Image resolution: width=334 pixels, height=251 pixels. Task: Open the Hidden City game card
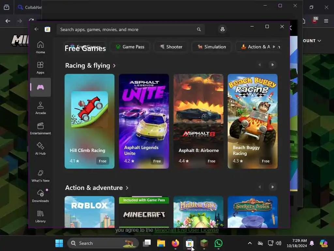point(198,212)
